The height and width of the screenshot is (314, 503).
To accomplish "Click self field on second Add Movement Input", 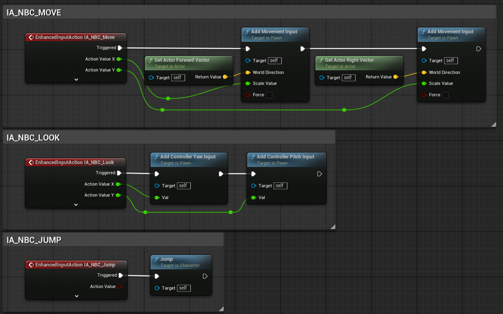I will point(451,61).
